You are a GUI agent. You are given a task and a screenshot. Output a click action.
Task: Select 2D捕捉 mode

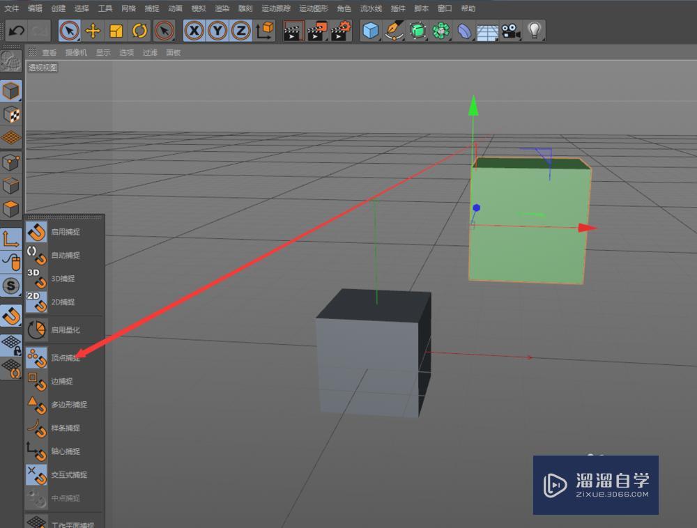click(x=64, y=302)
